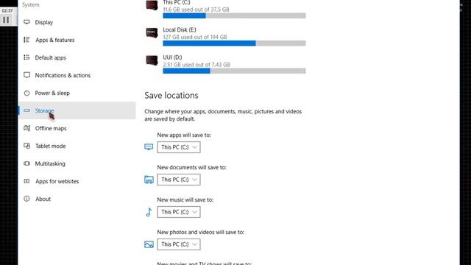
Task: Expand the New music save location dropdown
Action: coord(179,212)
